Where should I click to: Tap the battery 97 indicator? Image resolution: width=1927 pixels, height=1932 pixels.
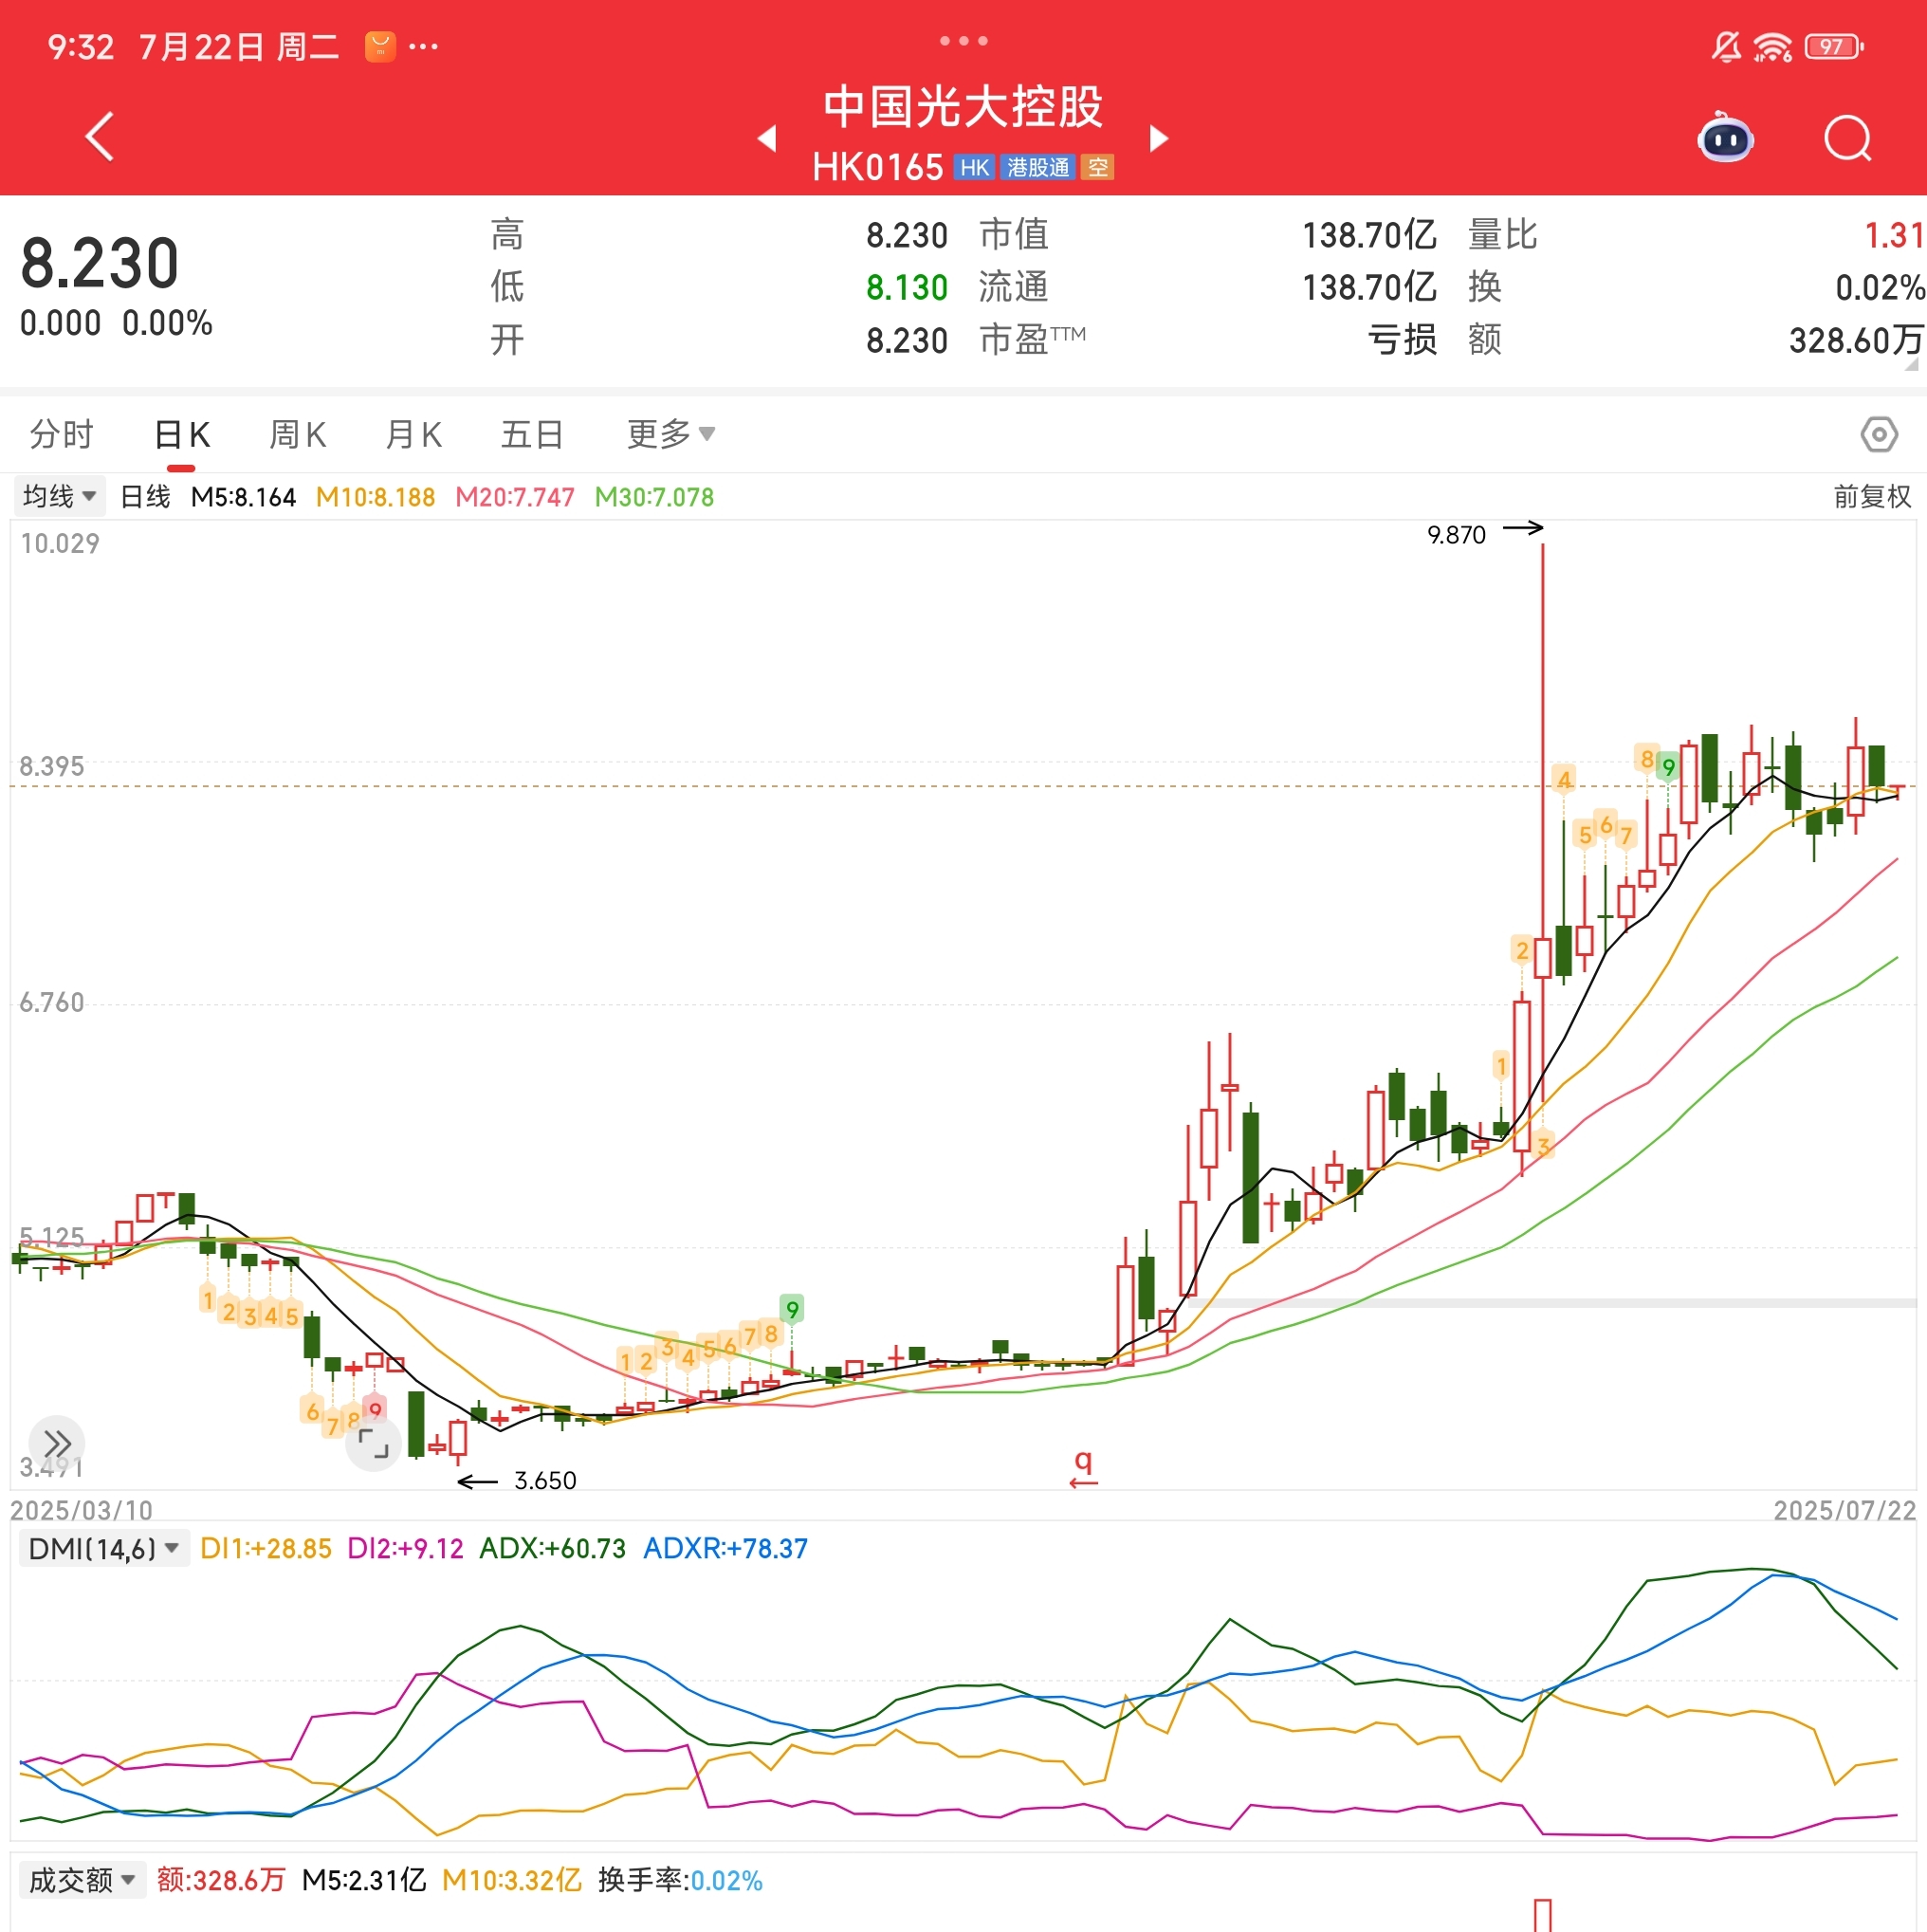pyautogui.click(x=1834, y=46)
